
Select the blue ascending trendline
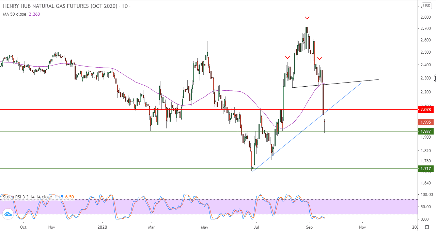coord(307,126)
